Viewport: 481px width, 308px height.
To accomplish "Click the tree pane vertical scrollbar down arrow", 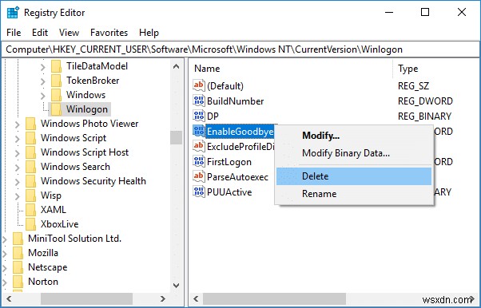I will pos(176,286).
